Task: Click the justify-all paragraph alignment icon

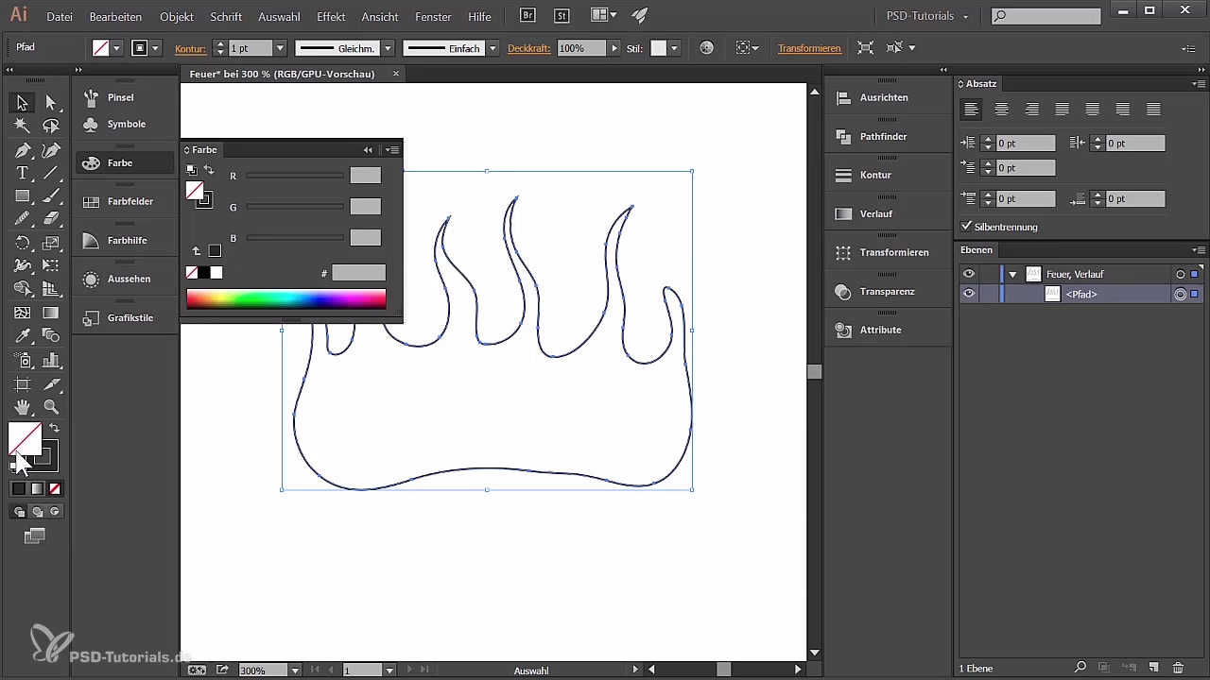Action: pos(1153,110)
